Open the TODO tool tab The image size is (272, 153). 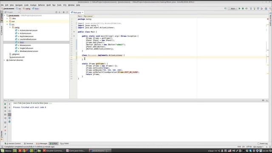click(x=64, y=144)
